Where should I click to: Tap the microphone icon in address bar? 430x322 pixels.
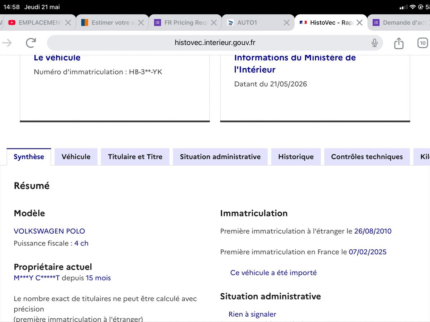pyautogui.click(x=374, y=43)
